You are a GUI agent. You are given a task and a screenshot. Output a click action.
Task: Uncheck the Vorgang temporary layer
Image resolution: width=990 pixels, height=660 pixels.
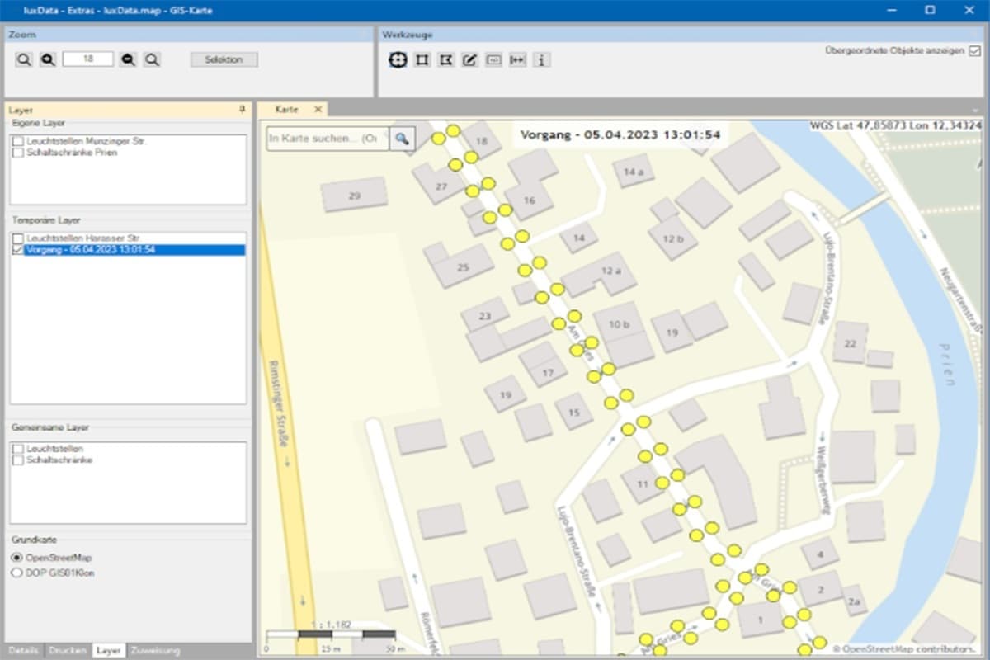click(18, 249)
